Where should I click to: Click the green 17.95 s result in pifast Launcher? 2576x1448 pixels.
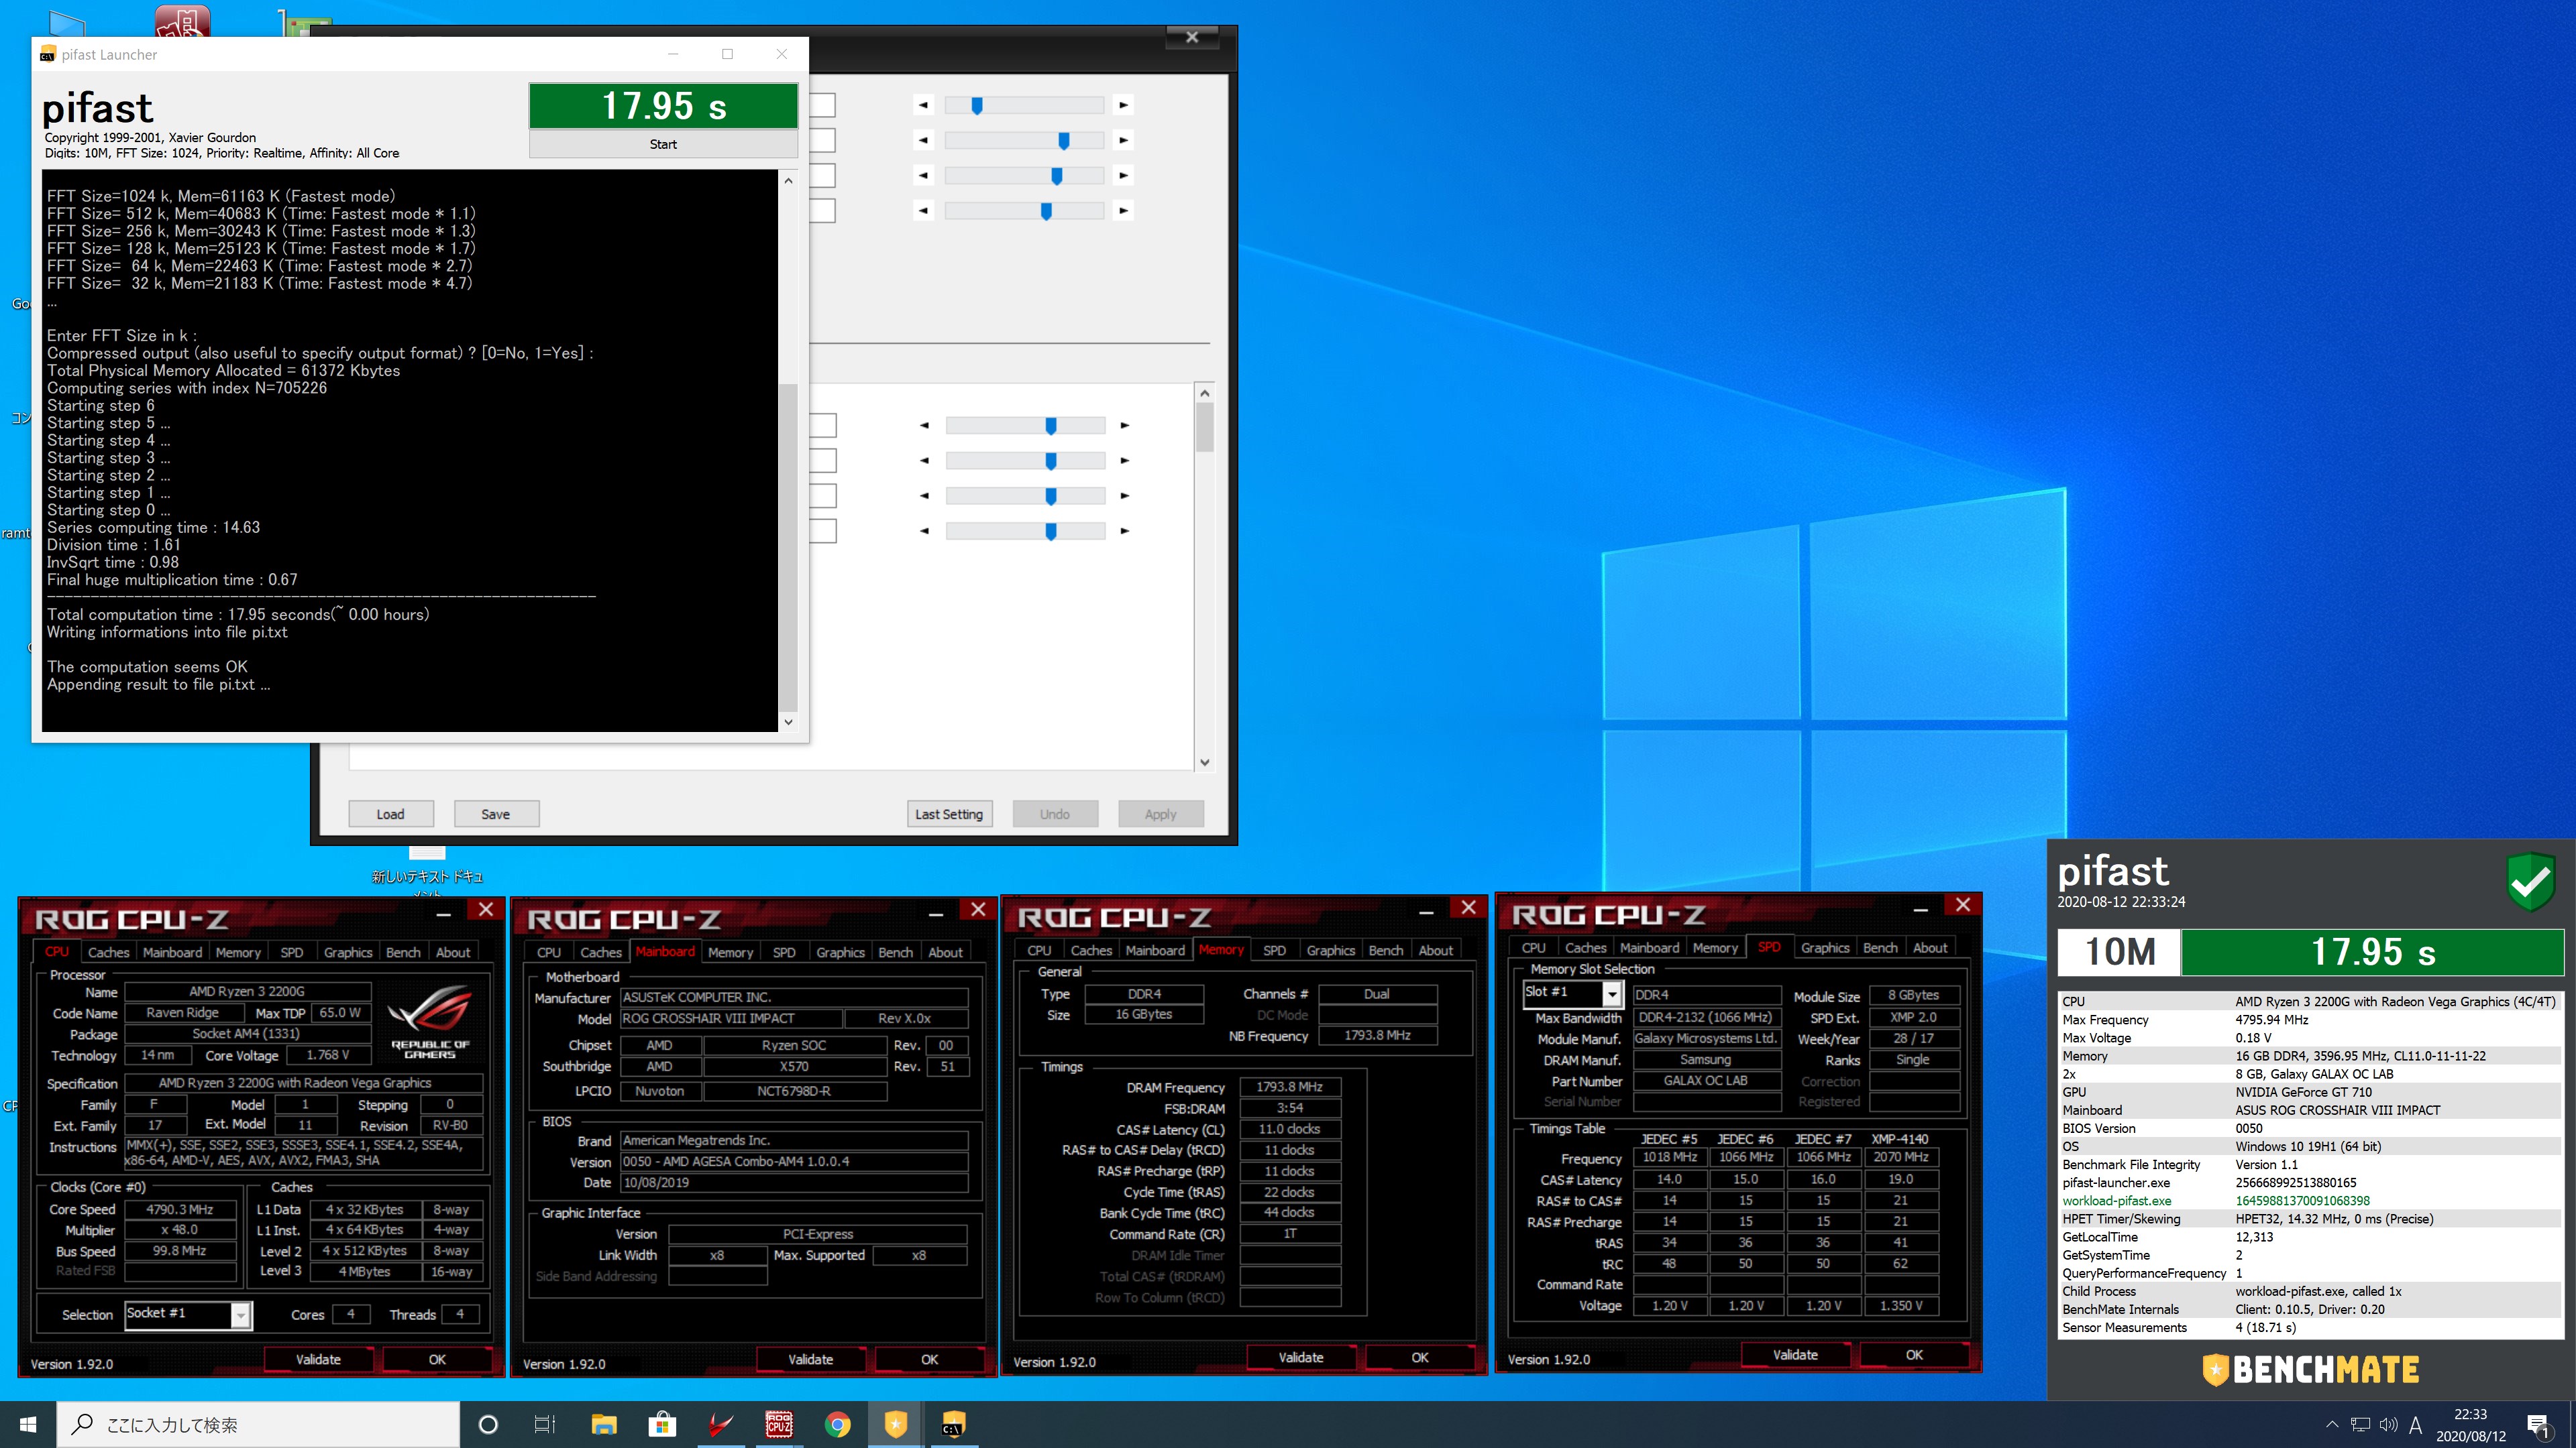click(663, 105)
